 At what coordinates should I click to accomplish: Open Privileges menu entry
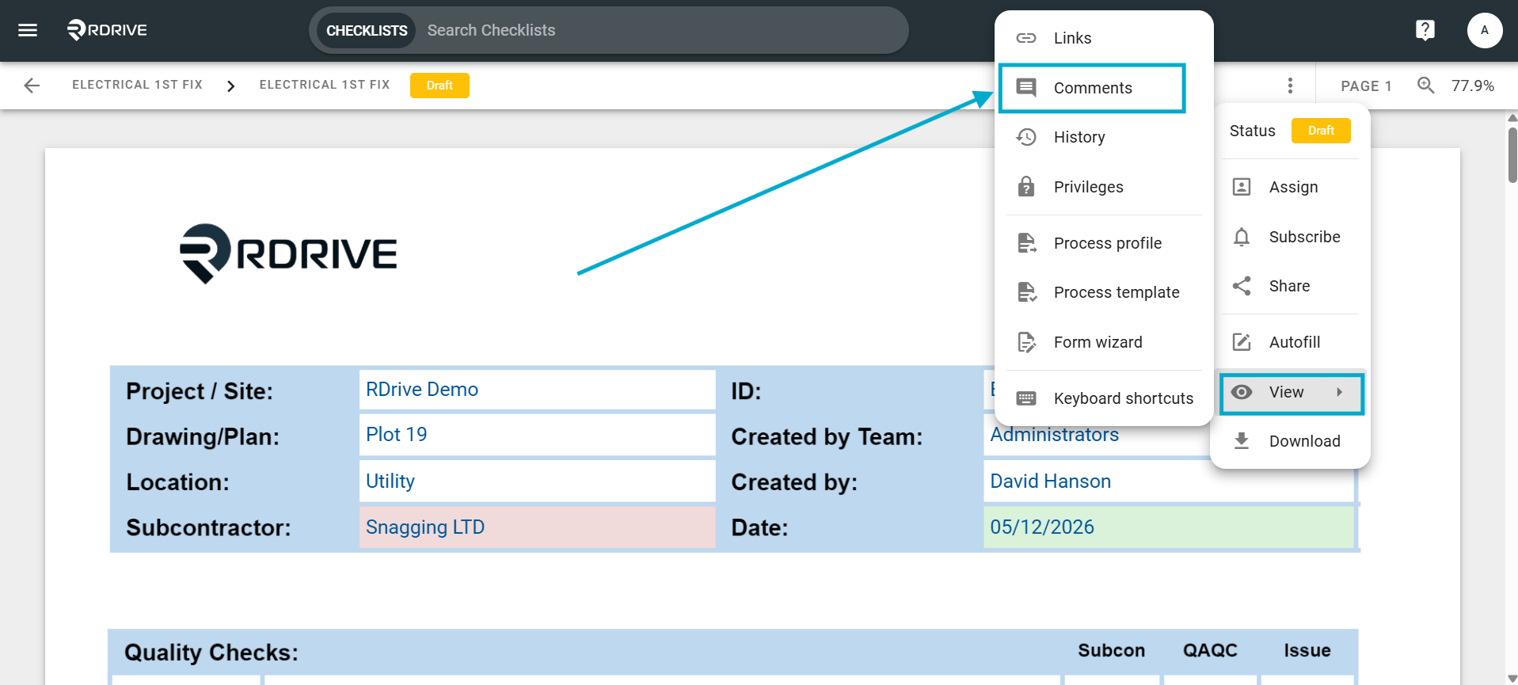pos(1104,187)
